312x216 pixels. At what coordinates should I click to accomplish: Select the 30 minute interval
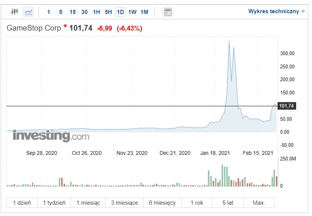point(85,12)
